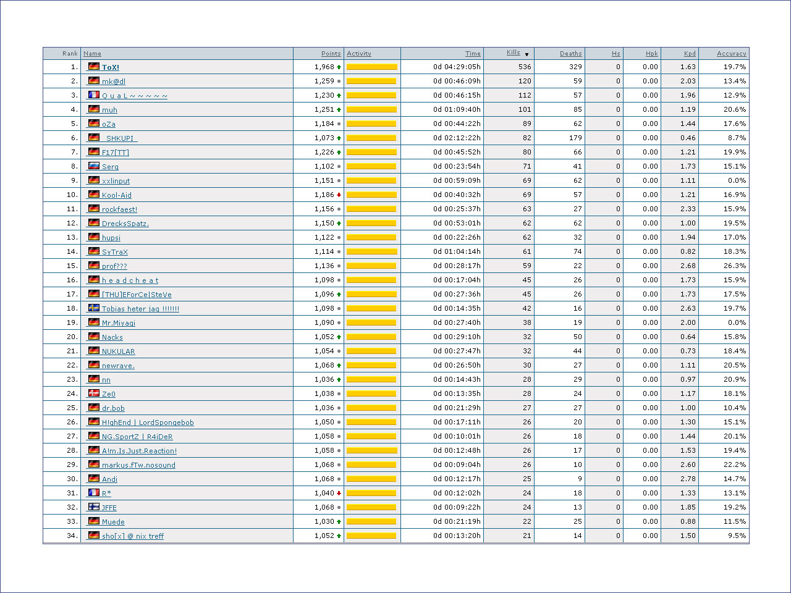Click the French flag beside Q u a L
791x593 pixels.
[94, 95]
